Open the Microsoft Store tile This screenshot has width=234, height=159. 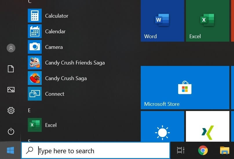tap(185, 88)
